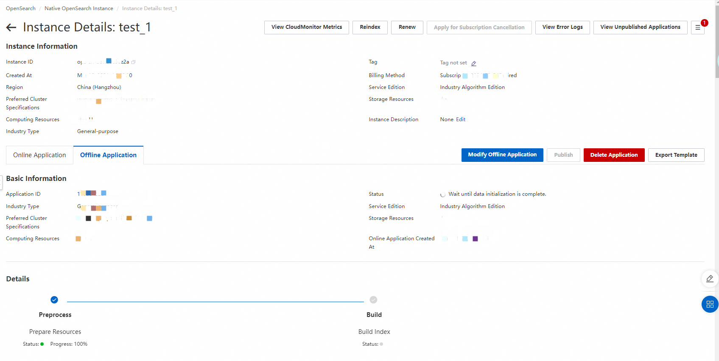
Task: Open View Error Logs
Action: pyautogui.click(x=562, y=28)
